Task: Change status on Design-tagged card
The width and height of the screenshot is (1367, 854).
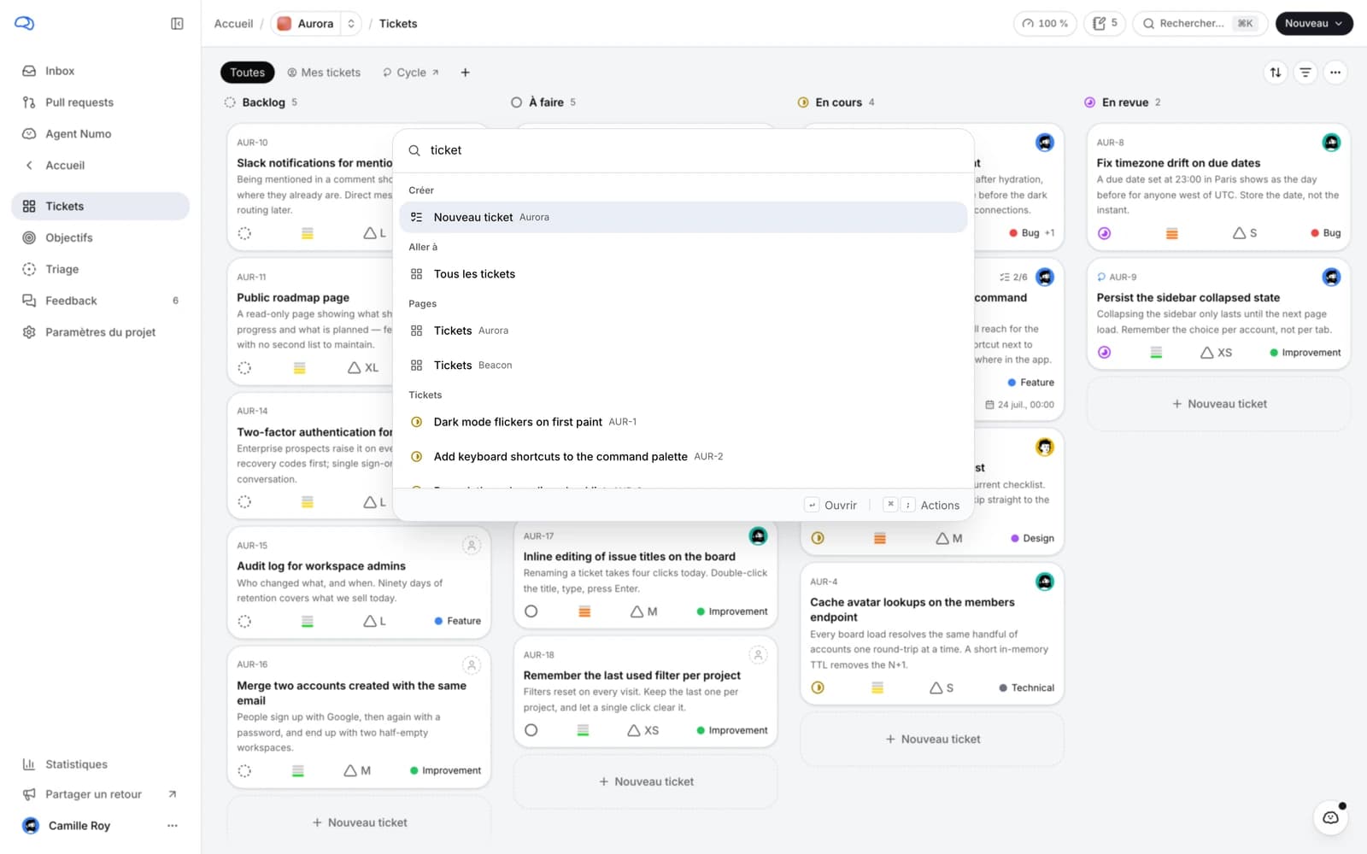Action: pos(818,538)
